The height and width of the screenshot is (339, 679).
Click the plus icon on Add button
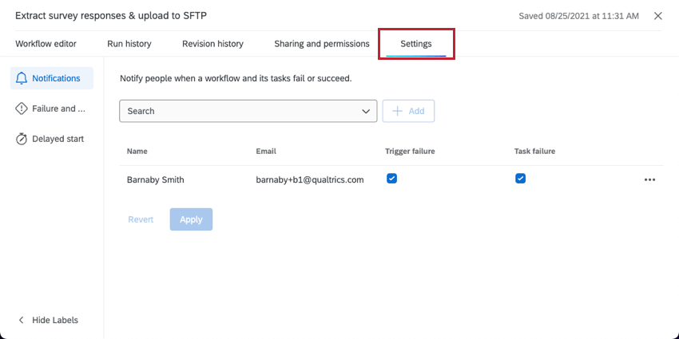point(397,111)
